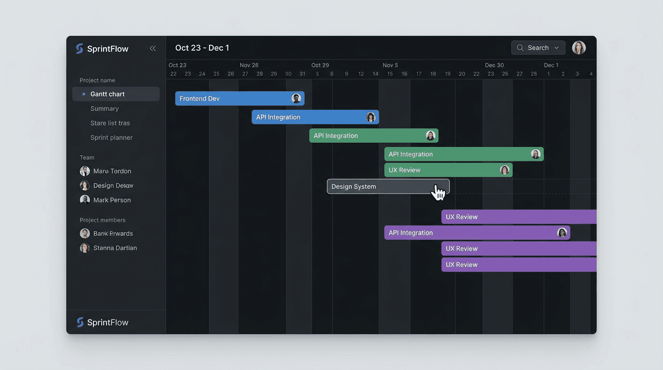Select Banx Erwards' avatar under Project members

[x=85, y=233]
